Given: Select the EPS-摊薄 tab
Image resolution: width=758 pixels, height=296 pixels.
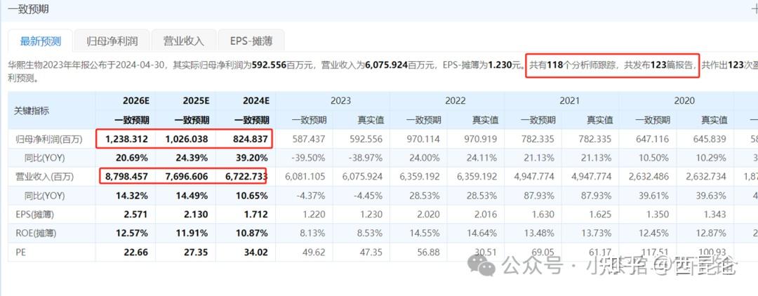Looking at the screenshot, I should coord(251,41).
